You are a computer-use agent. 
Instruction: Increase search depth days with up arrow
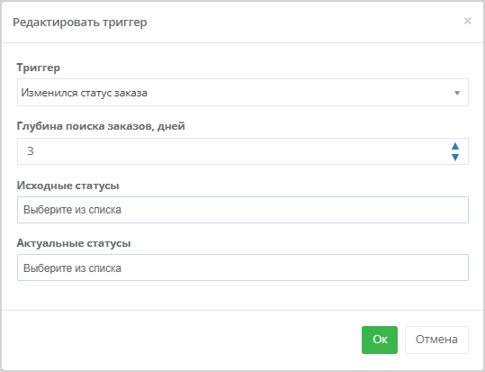tap(455, 146)
